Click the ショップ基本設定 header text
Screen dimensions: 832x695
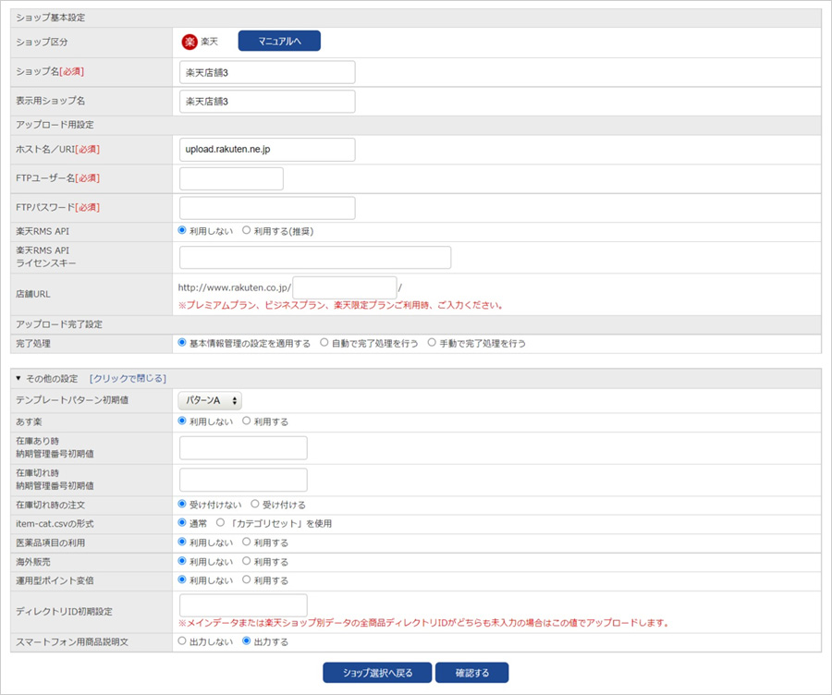(x=51, y=18)
